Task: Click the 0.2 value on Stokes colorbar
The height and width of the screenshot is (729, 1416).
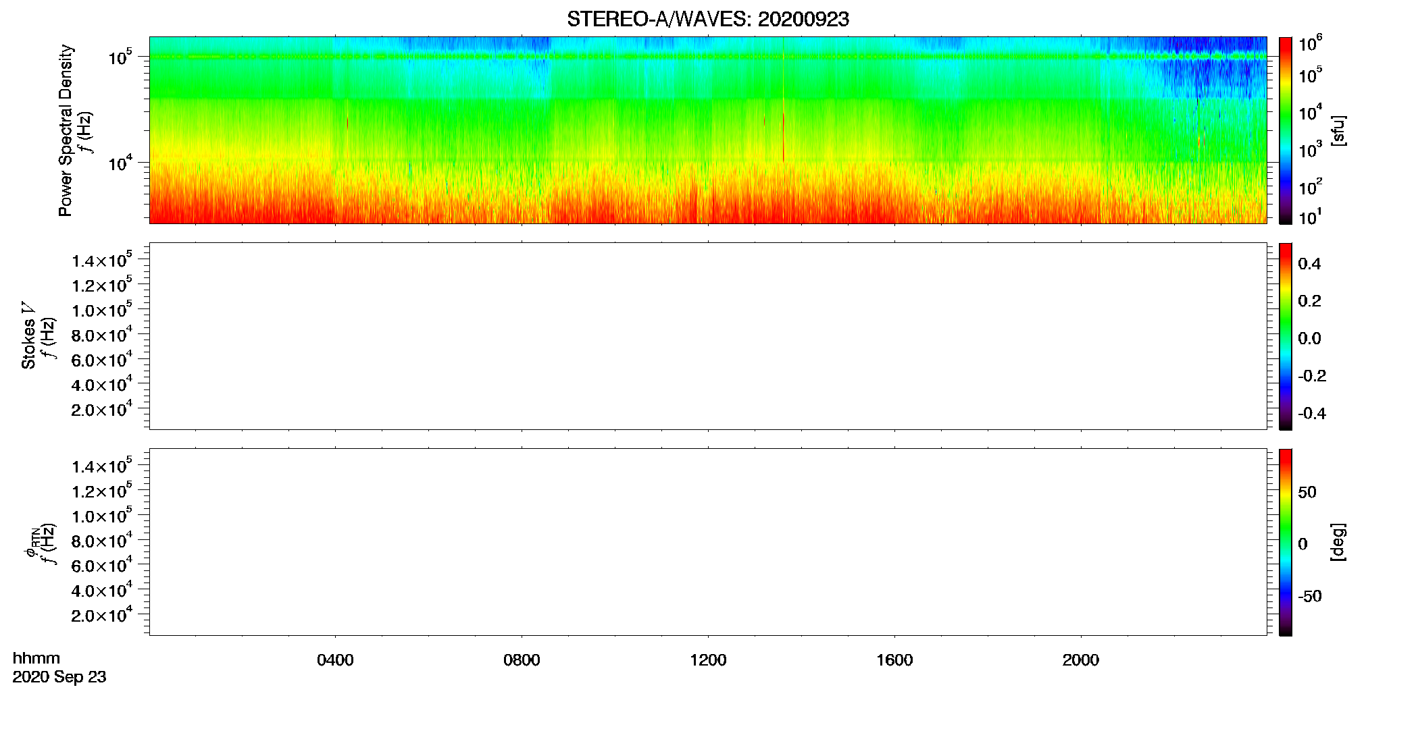Action: tap(1309, 301)
